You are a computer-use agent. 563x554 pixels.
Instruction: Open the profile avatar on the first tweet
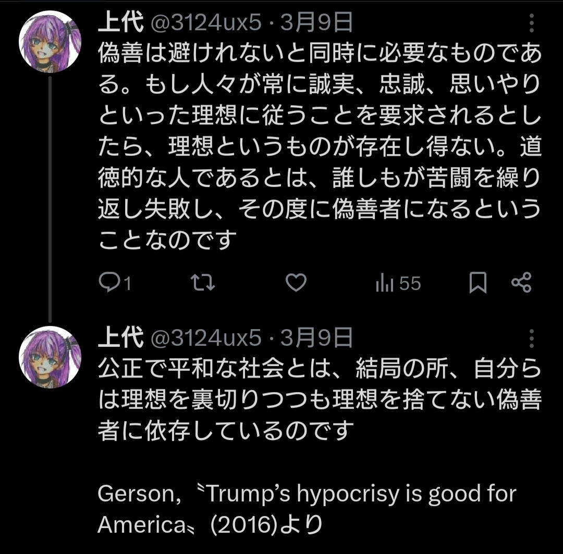pyautogui.click(x=50, y=42)
